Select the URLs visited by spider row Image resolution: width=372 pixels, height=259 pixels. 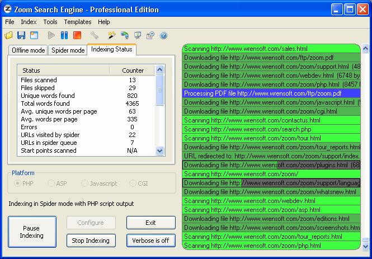(87, 135)
